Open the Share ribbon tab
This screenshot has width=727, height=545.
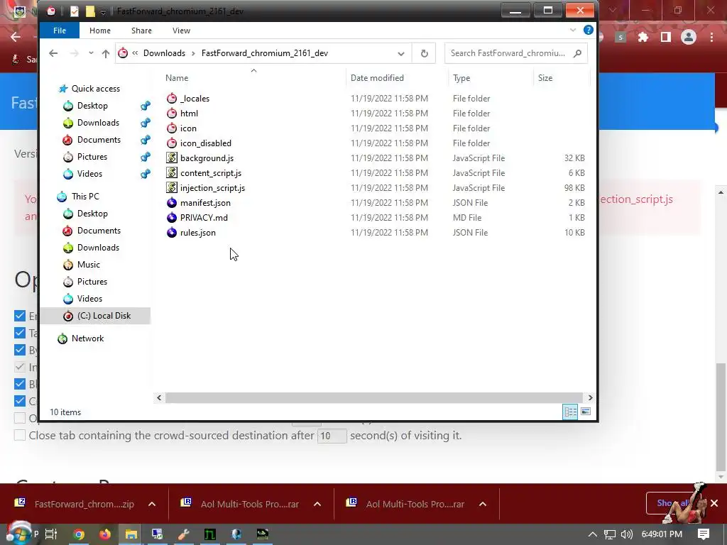pyautogui.click(x=141, y=31)
